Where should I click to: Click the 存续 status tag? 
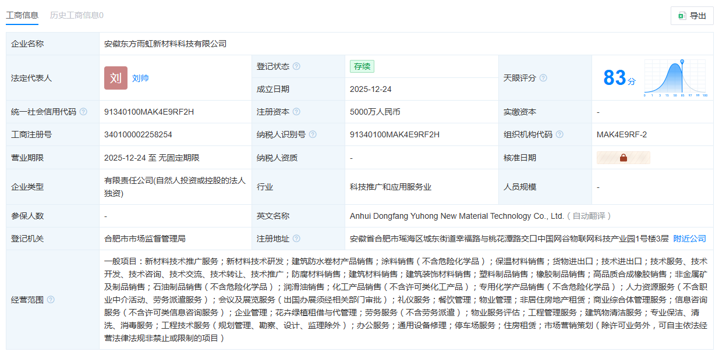(362, 66)
